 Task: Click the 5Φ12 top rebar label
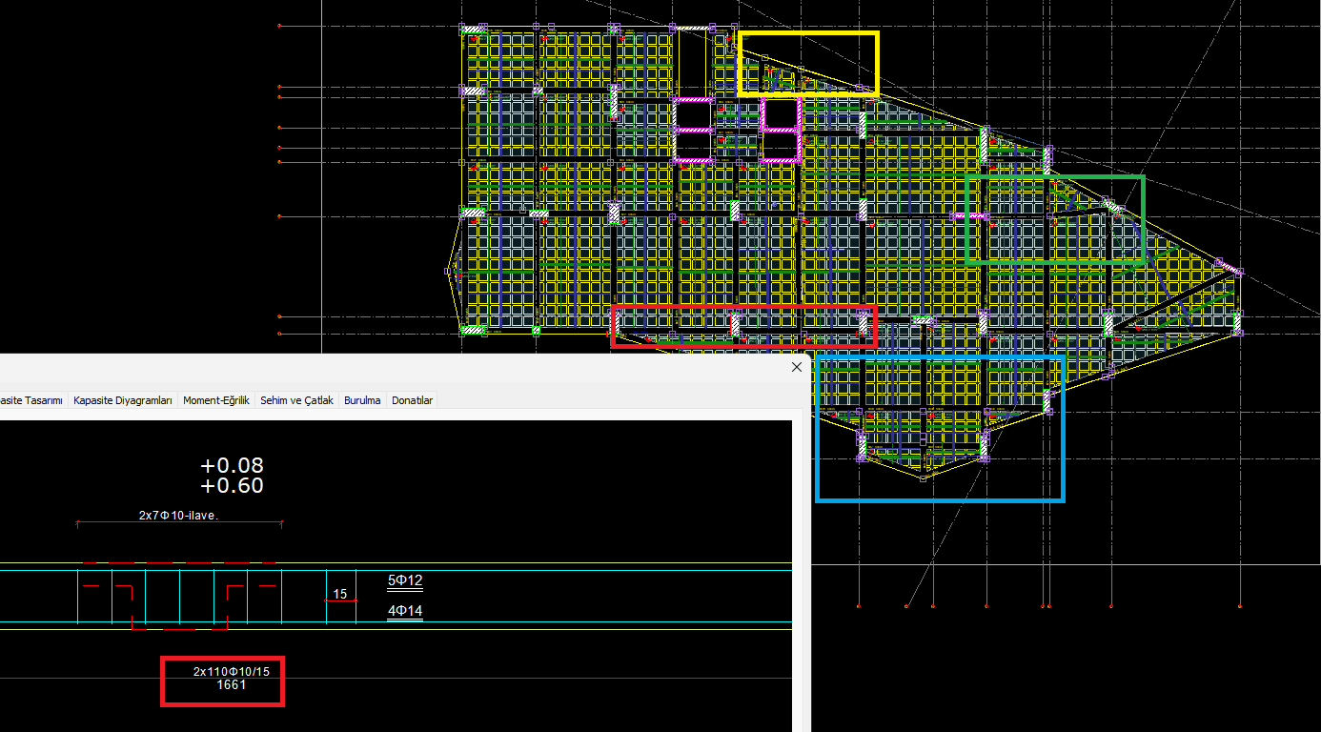click(404, 580)
